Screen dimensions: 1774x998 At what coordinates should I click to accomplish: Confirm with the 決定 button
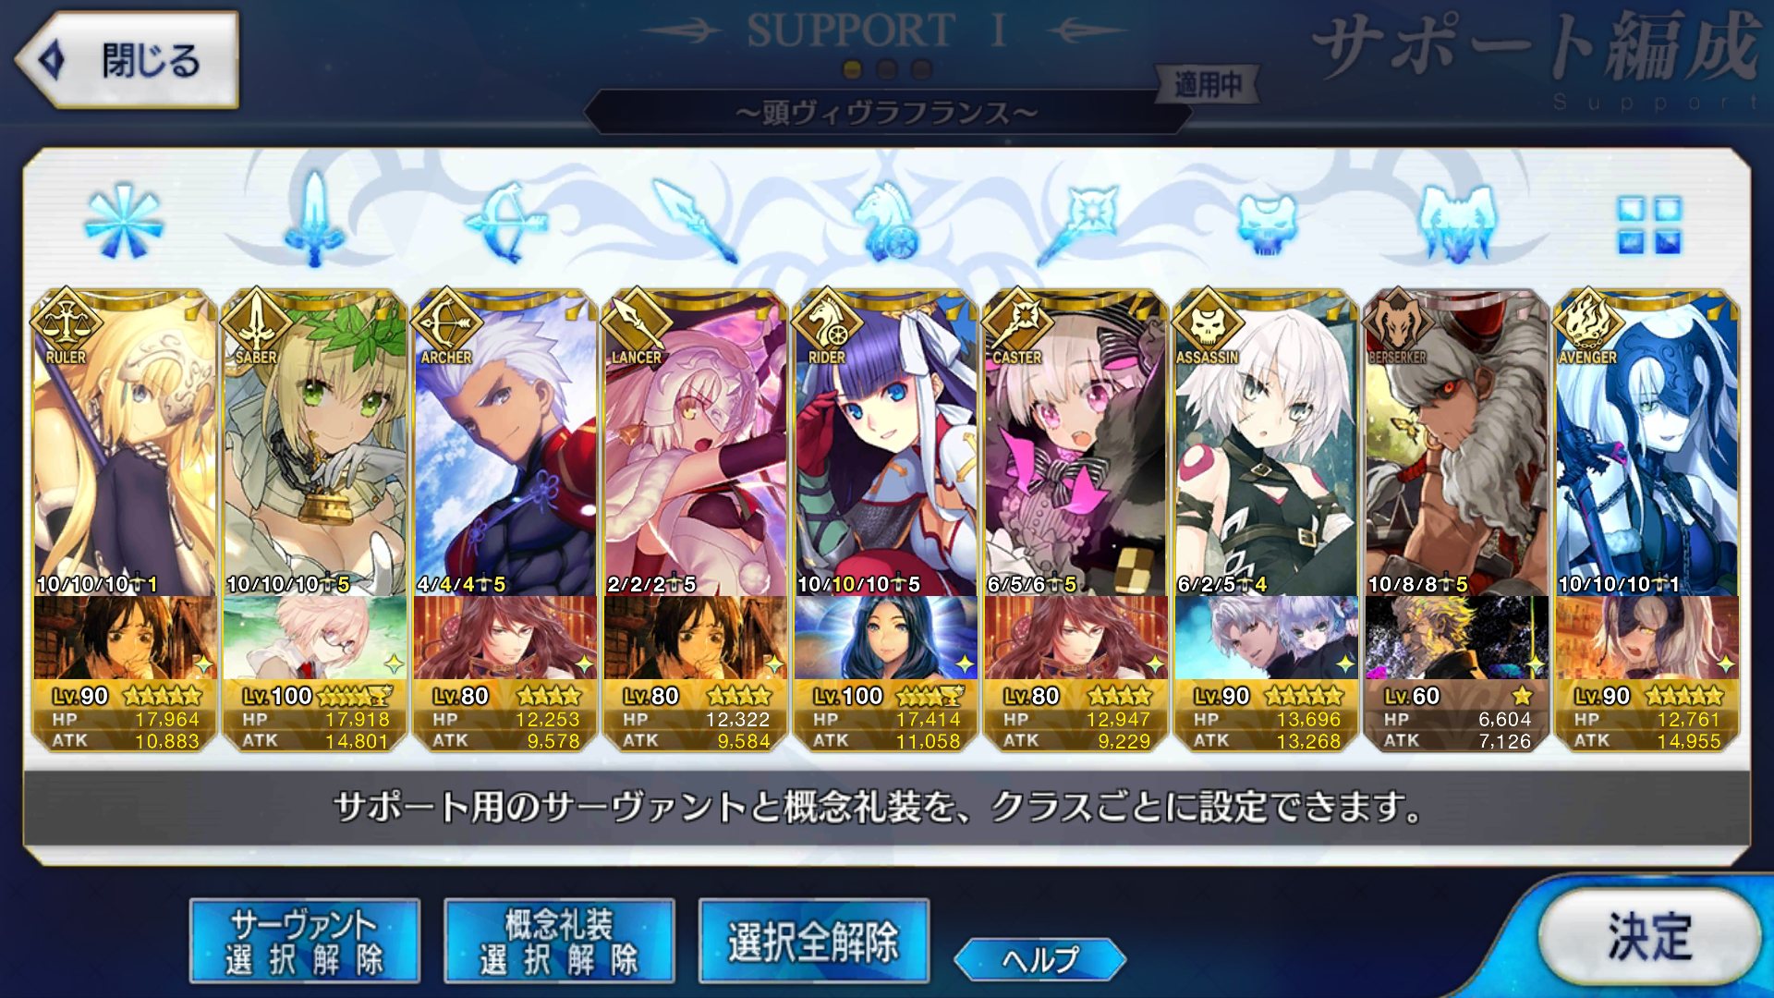click(x=1649, y=937)
